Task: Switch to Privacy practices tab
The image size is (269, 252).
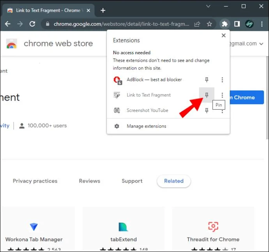Action: (35, 181)
